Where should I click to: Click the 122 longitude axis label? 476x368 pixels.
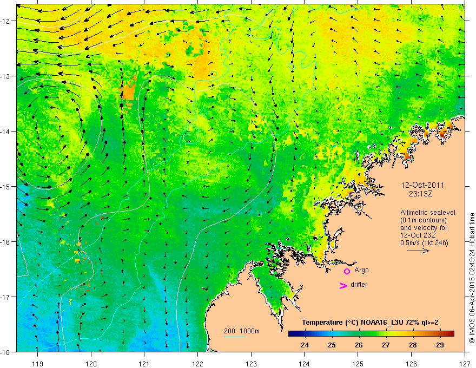[197, 364]
